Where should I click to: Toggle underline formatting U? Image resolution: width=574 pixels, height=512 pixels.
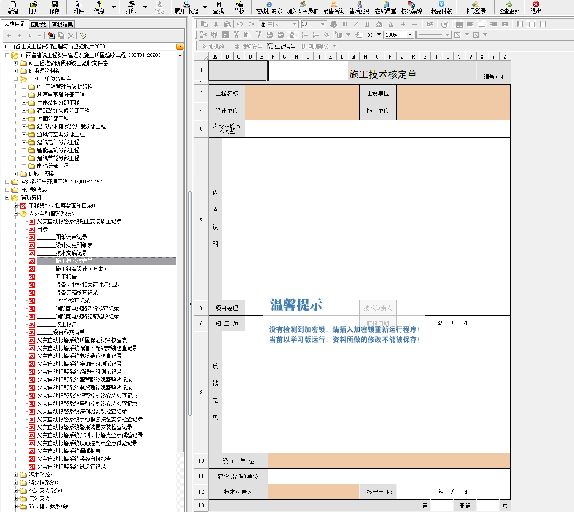point(367,24)
